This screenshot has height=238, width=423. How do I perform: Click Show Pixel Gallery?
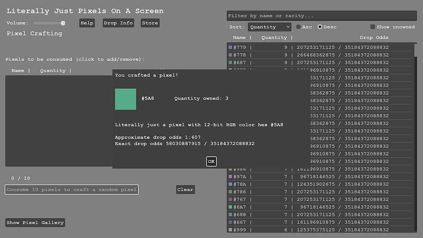click(35, 222)
